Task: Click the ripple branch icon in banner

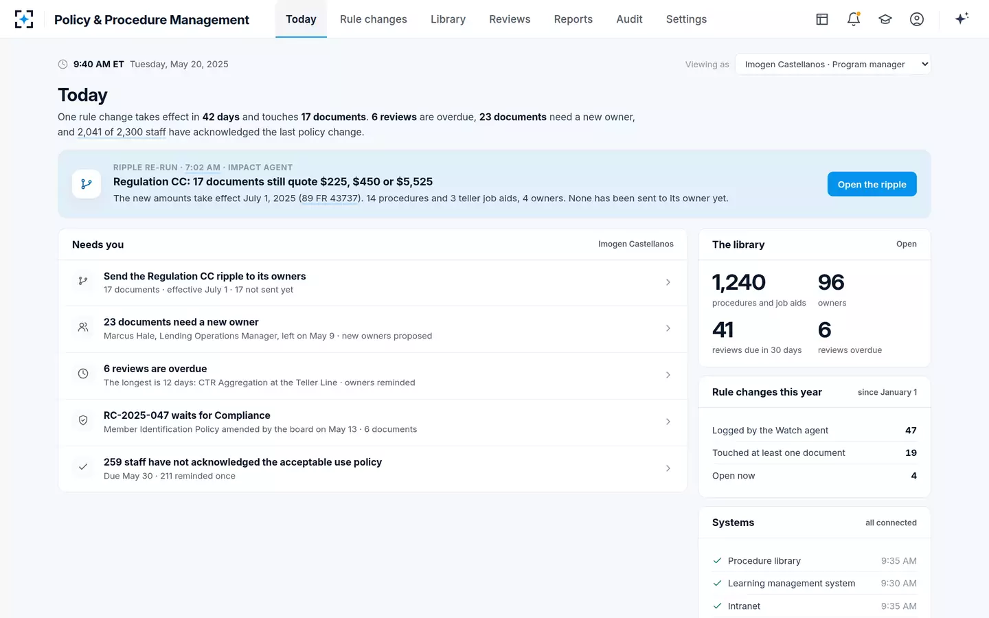Action: (x=87, y=184)
